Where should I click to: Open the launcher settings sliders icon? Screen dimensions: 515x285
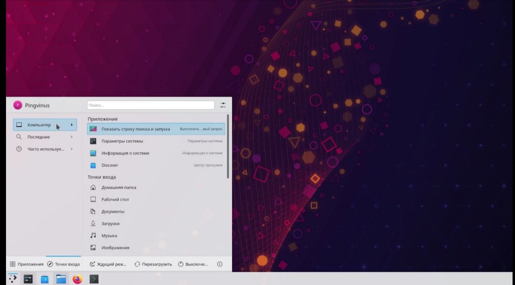pyautogui.click(x=223, y=105)
